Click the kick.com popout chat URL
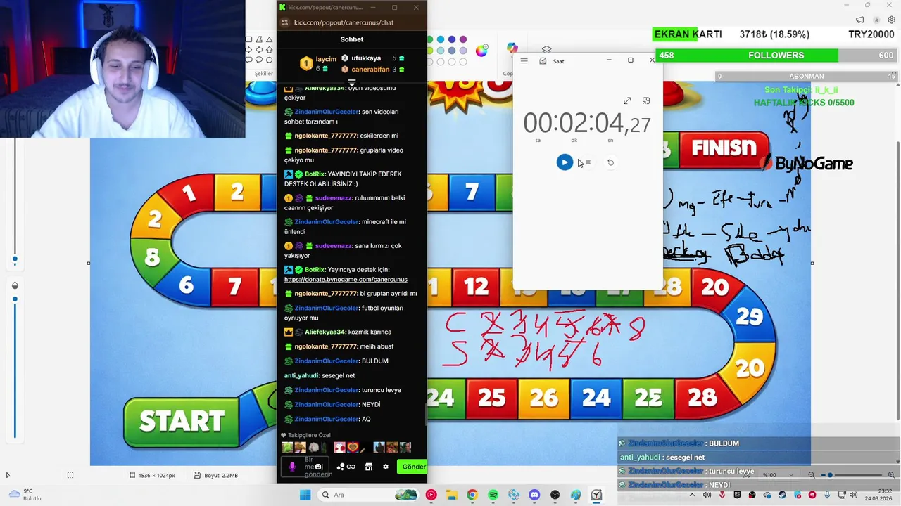901x506 pixels. 344,22
